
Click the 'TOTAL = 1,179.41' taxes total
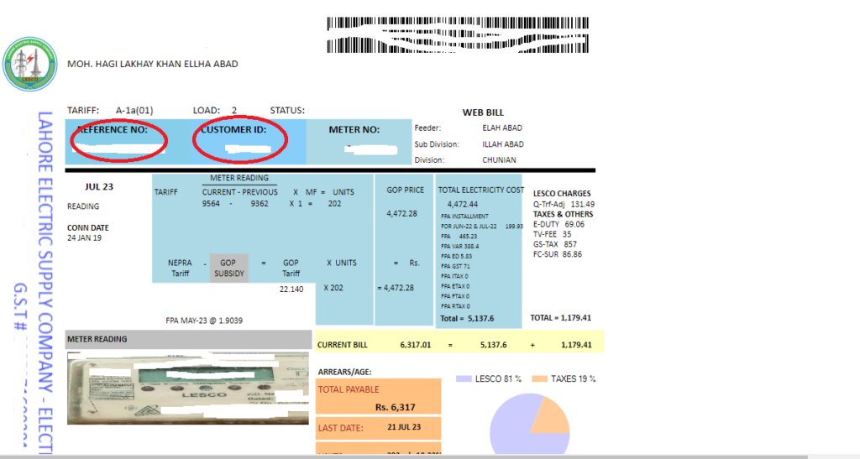coord(560,318)
